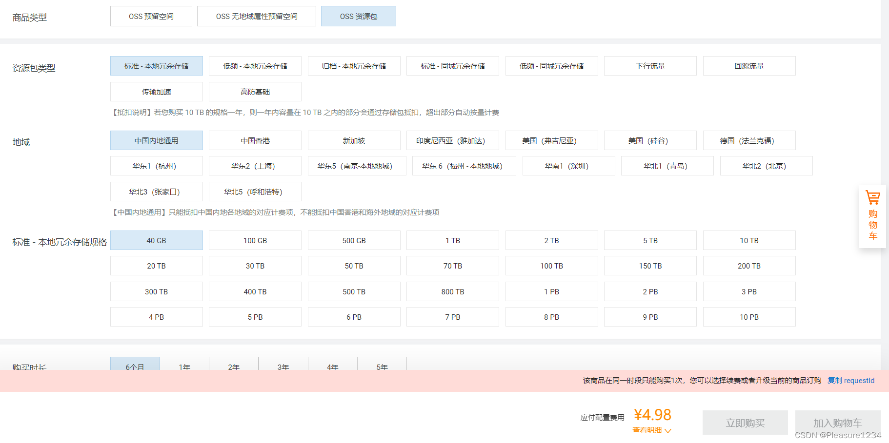
Task: Select the 800 TB storage size
Action: 453,291
